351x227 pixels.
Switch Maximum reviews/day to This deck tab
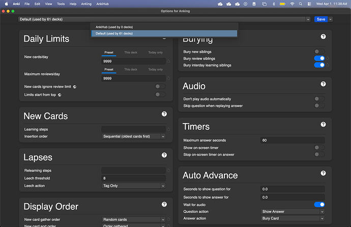(x=131, y=69)
